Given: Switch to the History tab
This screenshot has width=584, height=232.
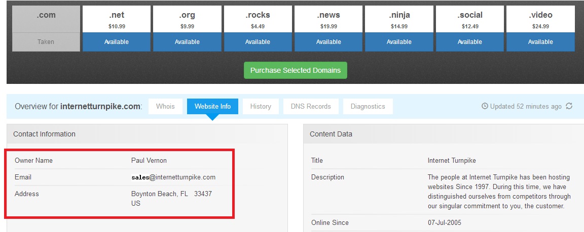Looking at the screenshot, I should (261, 106).
